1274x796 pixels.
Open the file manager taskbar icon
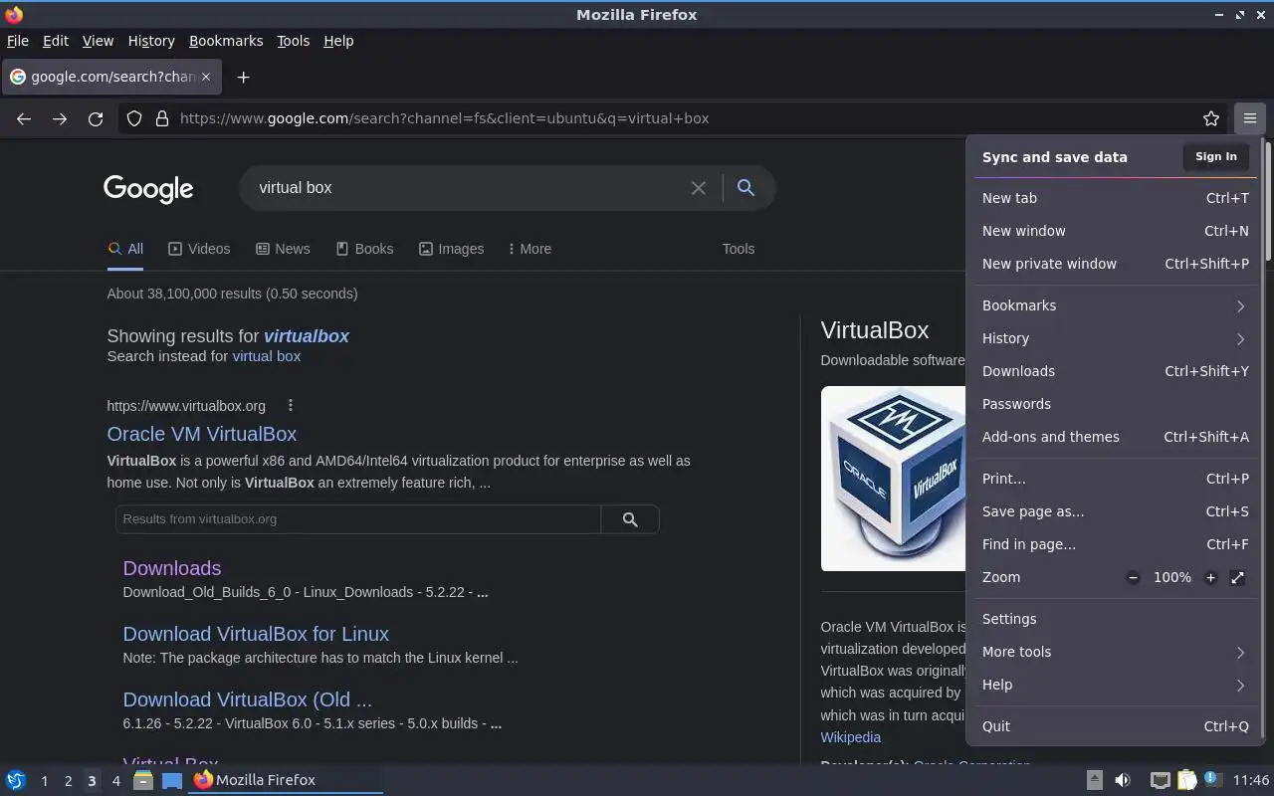click(142, 780)
